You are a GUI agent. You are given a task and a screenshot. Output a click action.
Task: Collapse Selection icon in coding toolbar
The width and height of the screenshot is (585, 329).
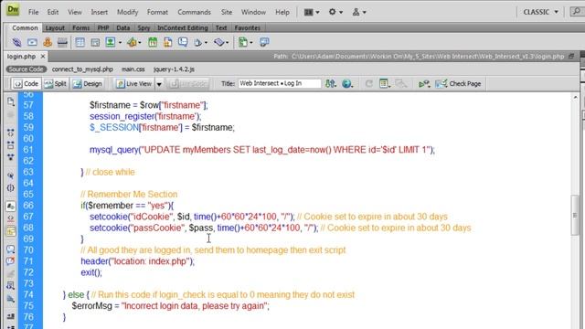pyautogui.click(x=10, y=145)
